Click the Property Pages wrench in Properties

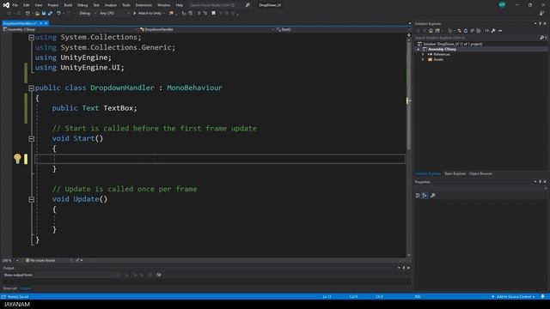[432, 196]
